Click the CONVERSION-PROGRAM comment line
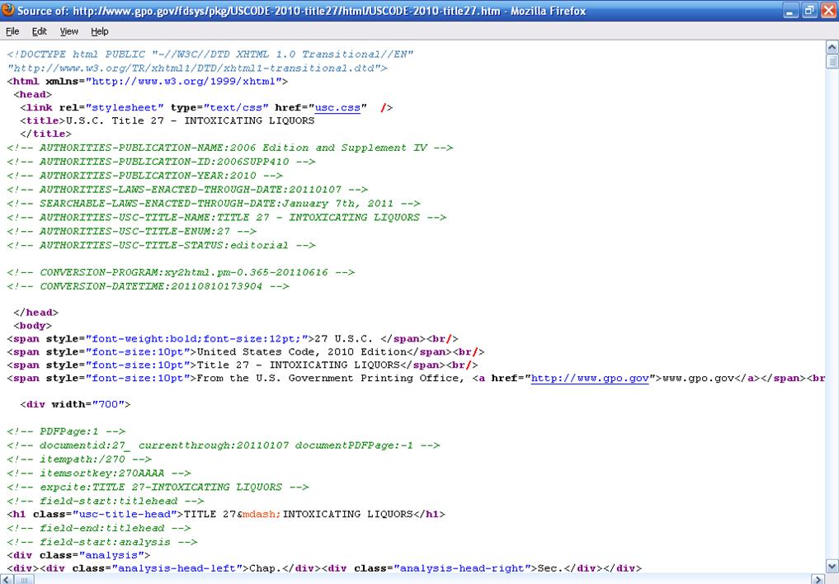Image resolution: width=839 pixels, height=584 pixels. pos(181,272)
